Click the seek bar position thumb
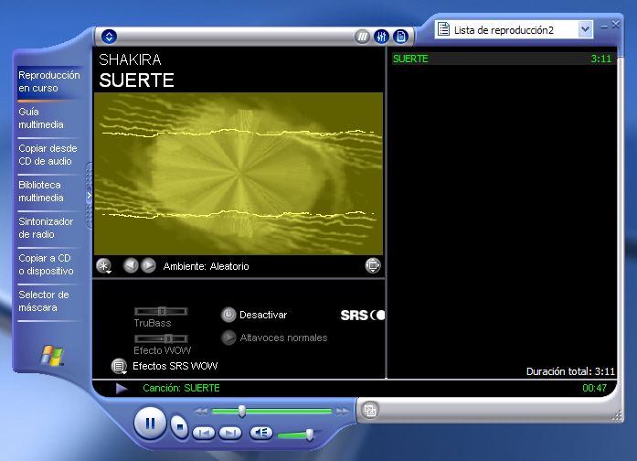Screen dimensions: 637x461 point(241,412)
